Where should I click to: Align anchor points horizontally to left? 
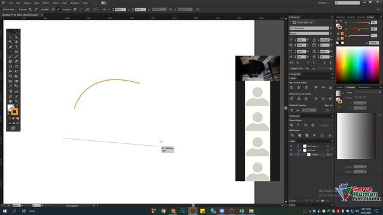[x=291, y=87]
